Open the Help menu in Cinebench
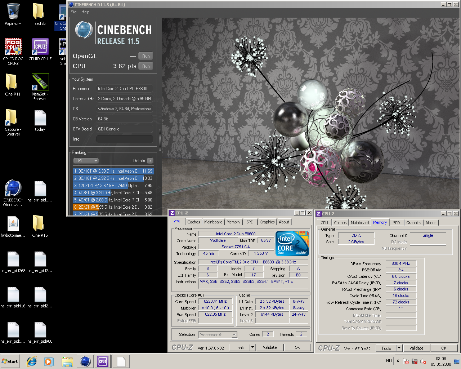 85,12
